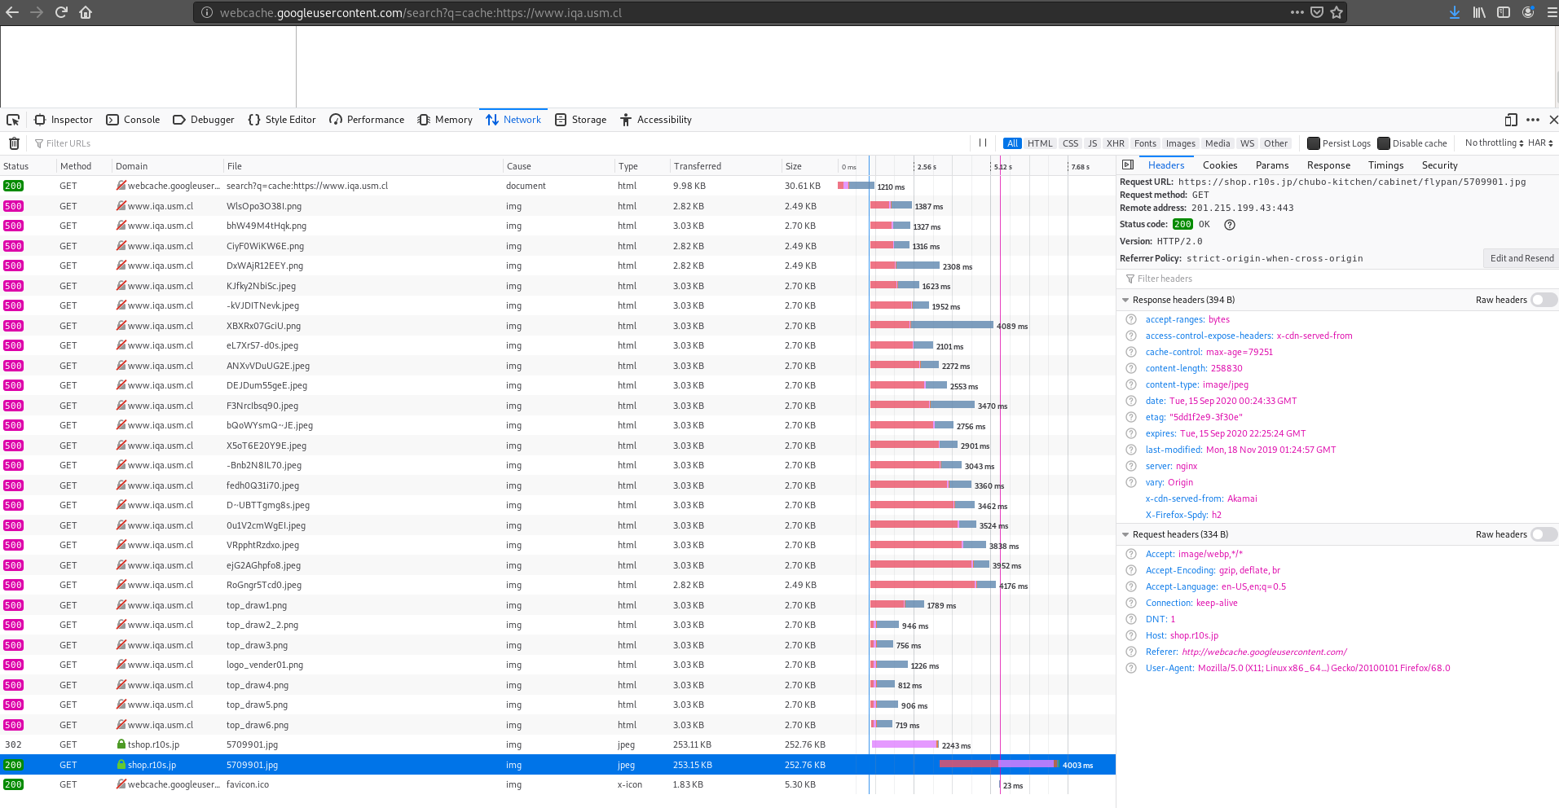This screenshot has width=1559, height=808.
Task: Open the devtools three-dot options menu
Action: click(x=1532, y=120)
